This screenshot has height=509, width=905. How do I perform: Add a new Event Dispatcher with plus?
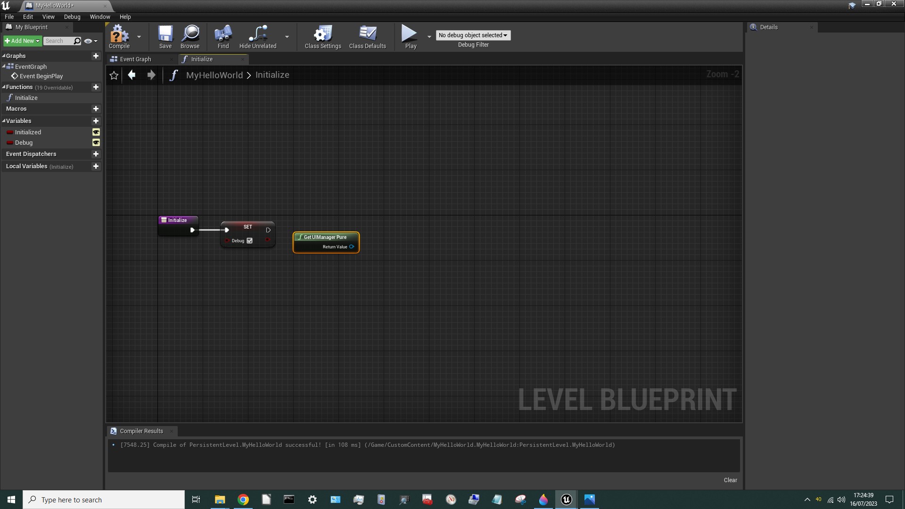coord(96,154)
